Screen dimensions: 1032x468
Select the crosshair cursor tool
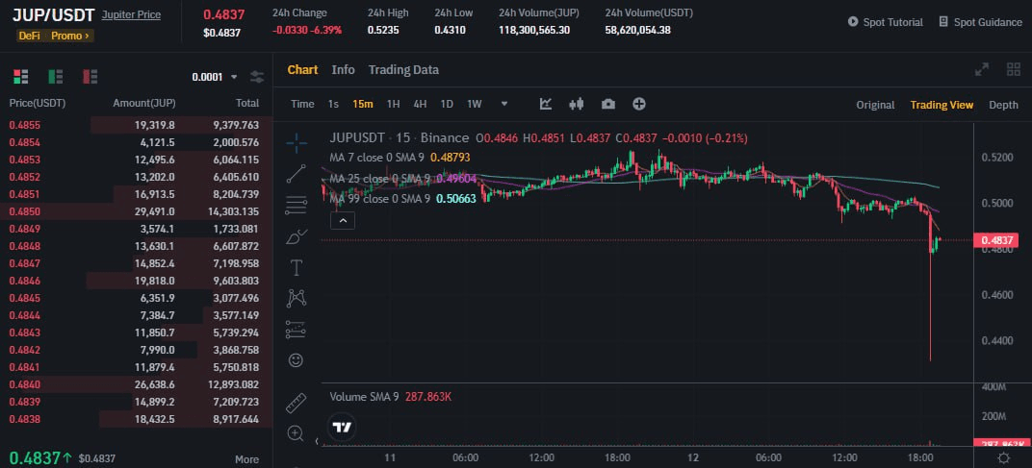tap(297, 141)
